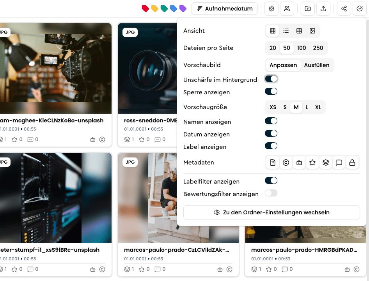Click the circle checkmark selection icon
The height and width of the screenshot is (281, 369).
click(x=360, y=9)
